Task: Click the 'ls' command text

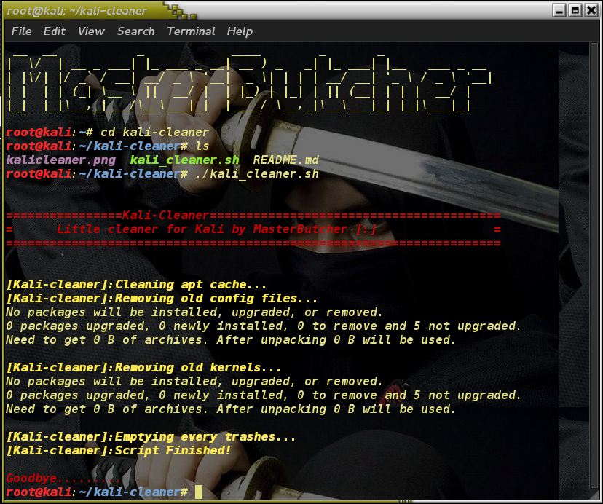Action: (202, 146)
